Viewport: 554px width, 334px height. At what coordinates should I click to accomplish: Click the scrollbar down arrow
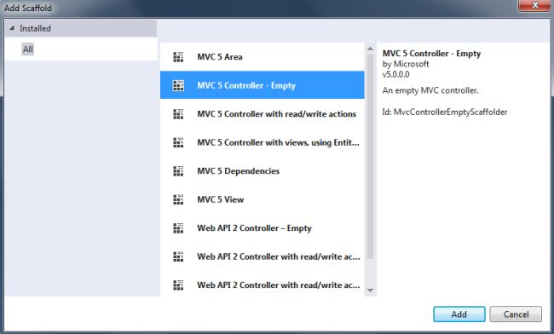click(x=370, y=291)
